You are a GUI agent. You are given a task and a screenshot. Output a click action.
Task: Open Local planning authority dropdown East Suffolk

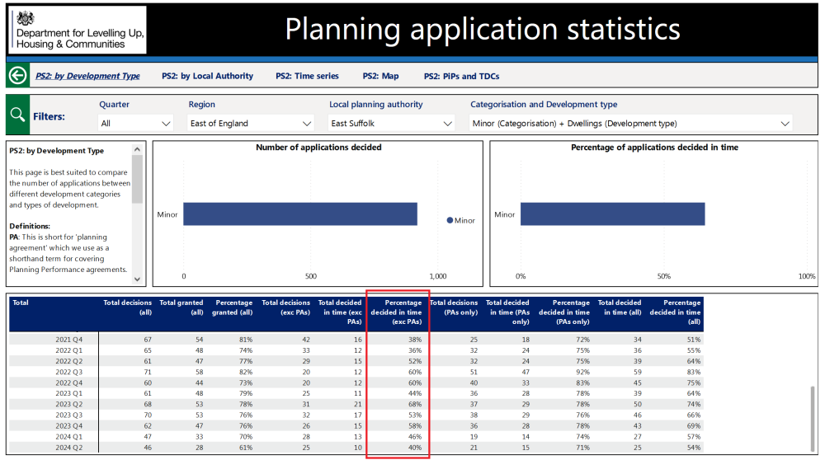(x=391, y=123)
